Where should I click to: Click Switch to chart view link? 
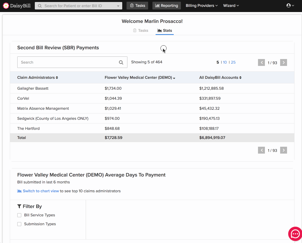(x=41, y=191)
